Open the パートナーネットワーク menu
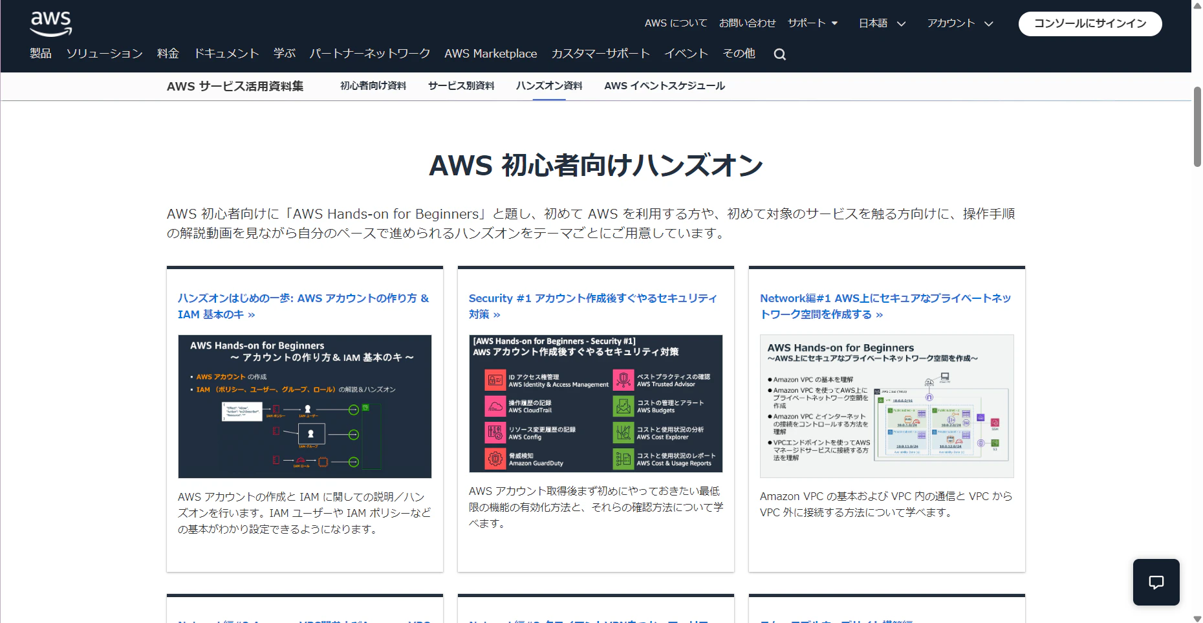The image size is (1203, 623). (x=370, y=54)
